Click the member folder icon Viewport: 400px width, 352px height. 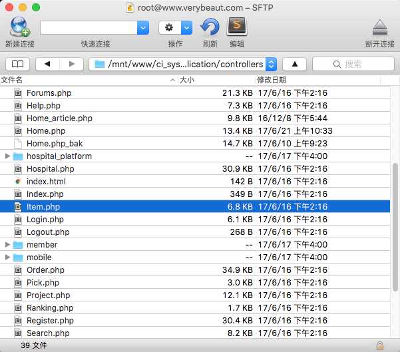click(x=18, y=245)
